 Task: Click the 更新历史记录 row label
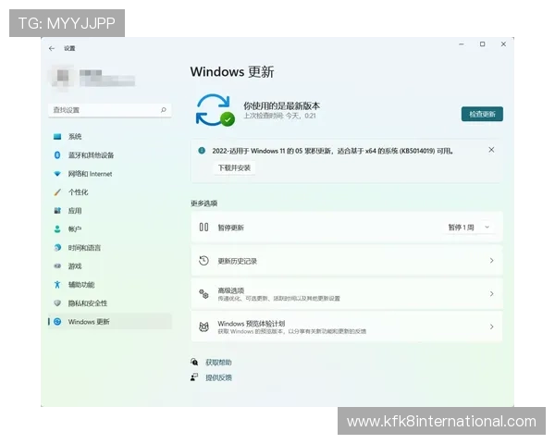click(x=238, y=261)
